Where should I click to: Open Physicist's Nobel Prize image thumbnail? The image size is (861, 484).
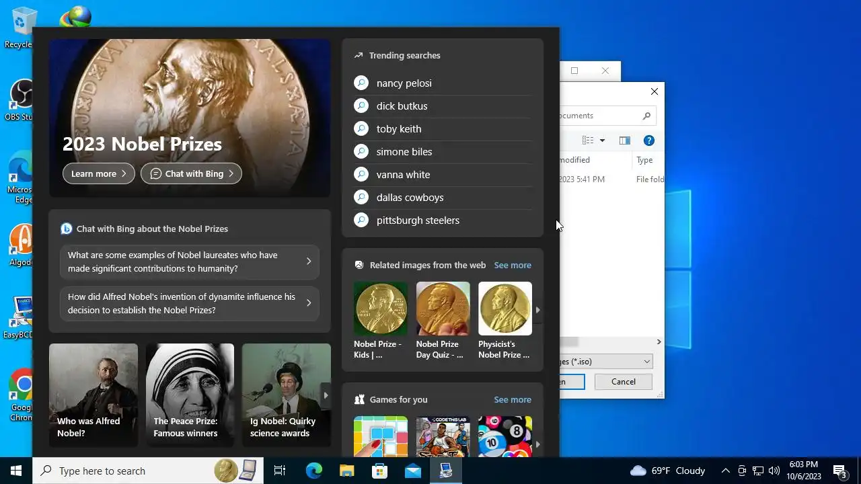(x=505, y=309)
